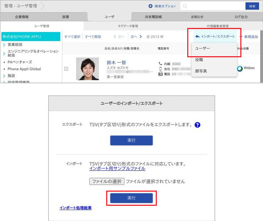Open the ログ出力 tab
This screenshot has width=263, height=221.
point(241,17)
